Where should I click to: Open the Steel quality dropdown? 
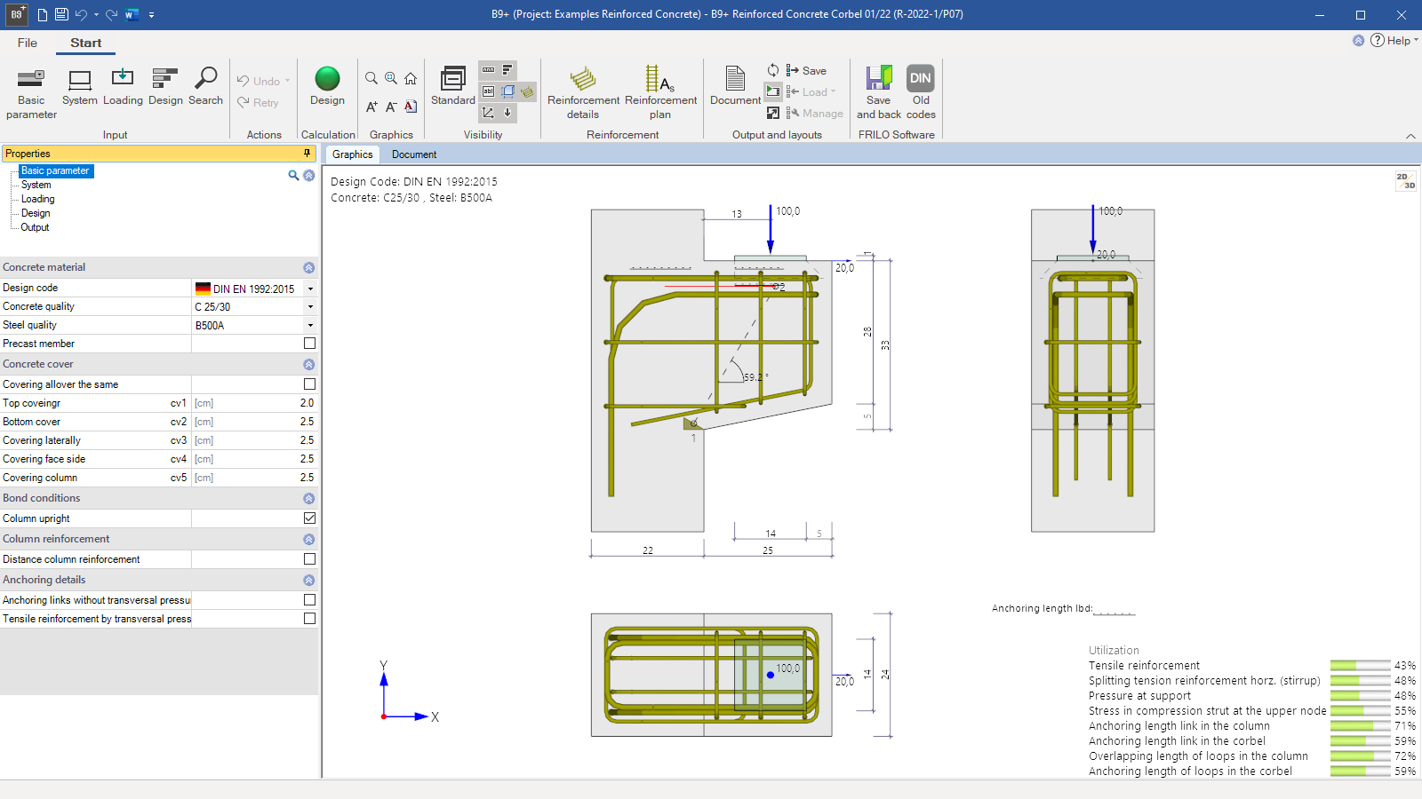[x=310, y=325]
